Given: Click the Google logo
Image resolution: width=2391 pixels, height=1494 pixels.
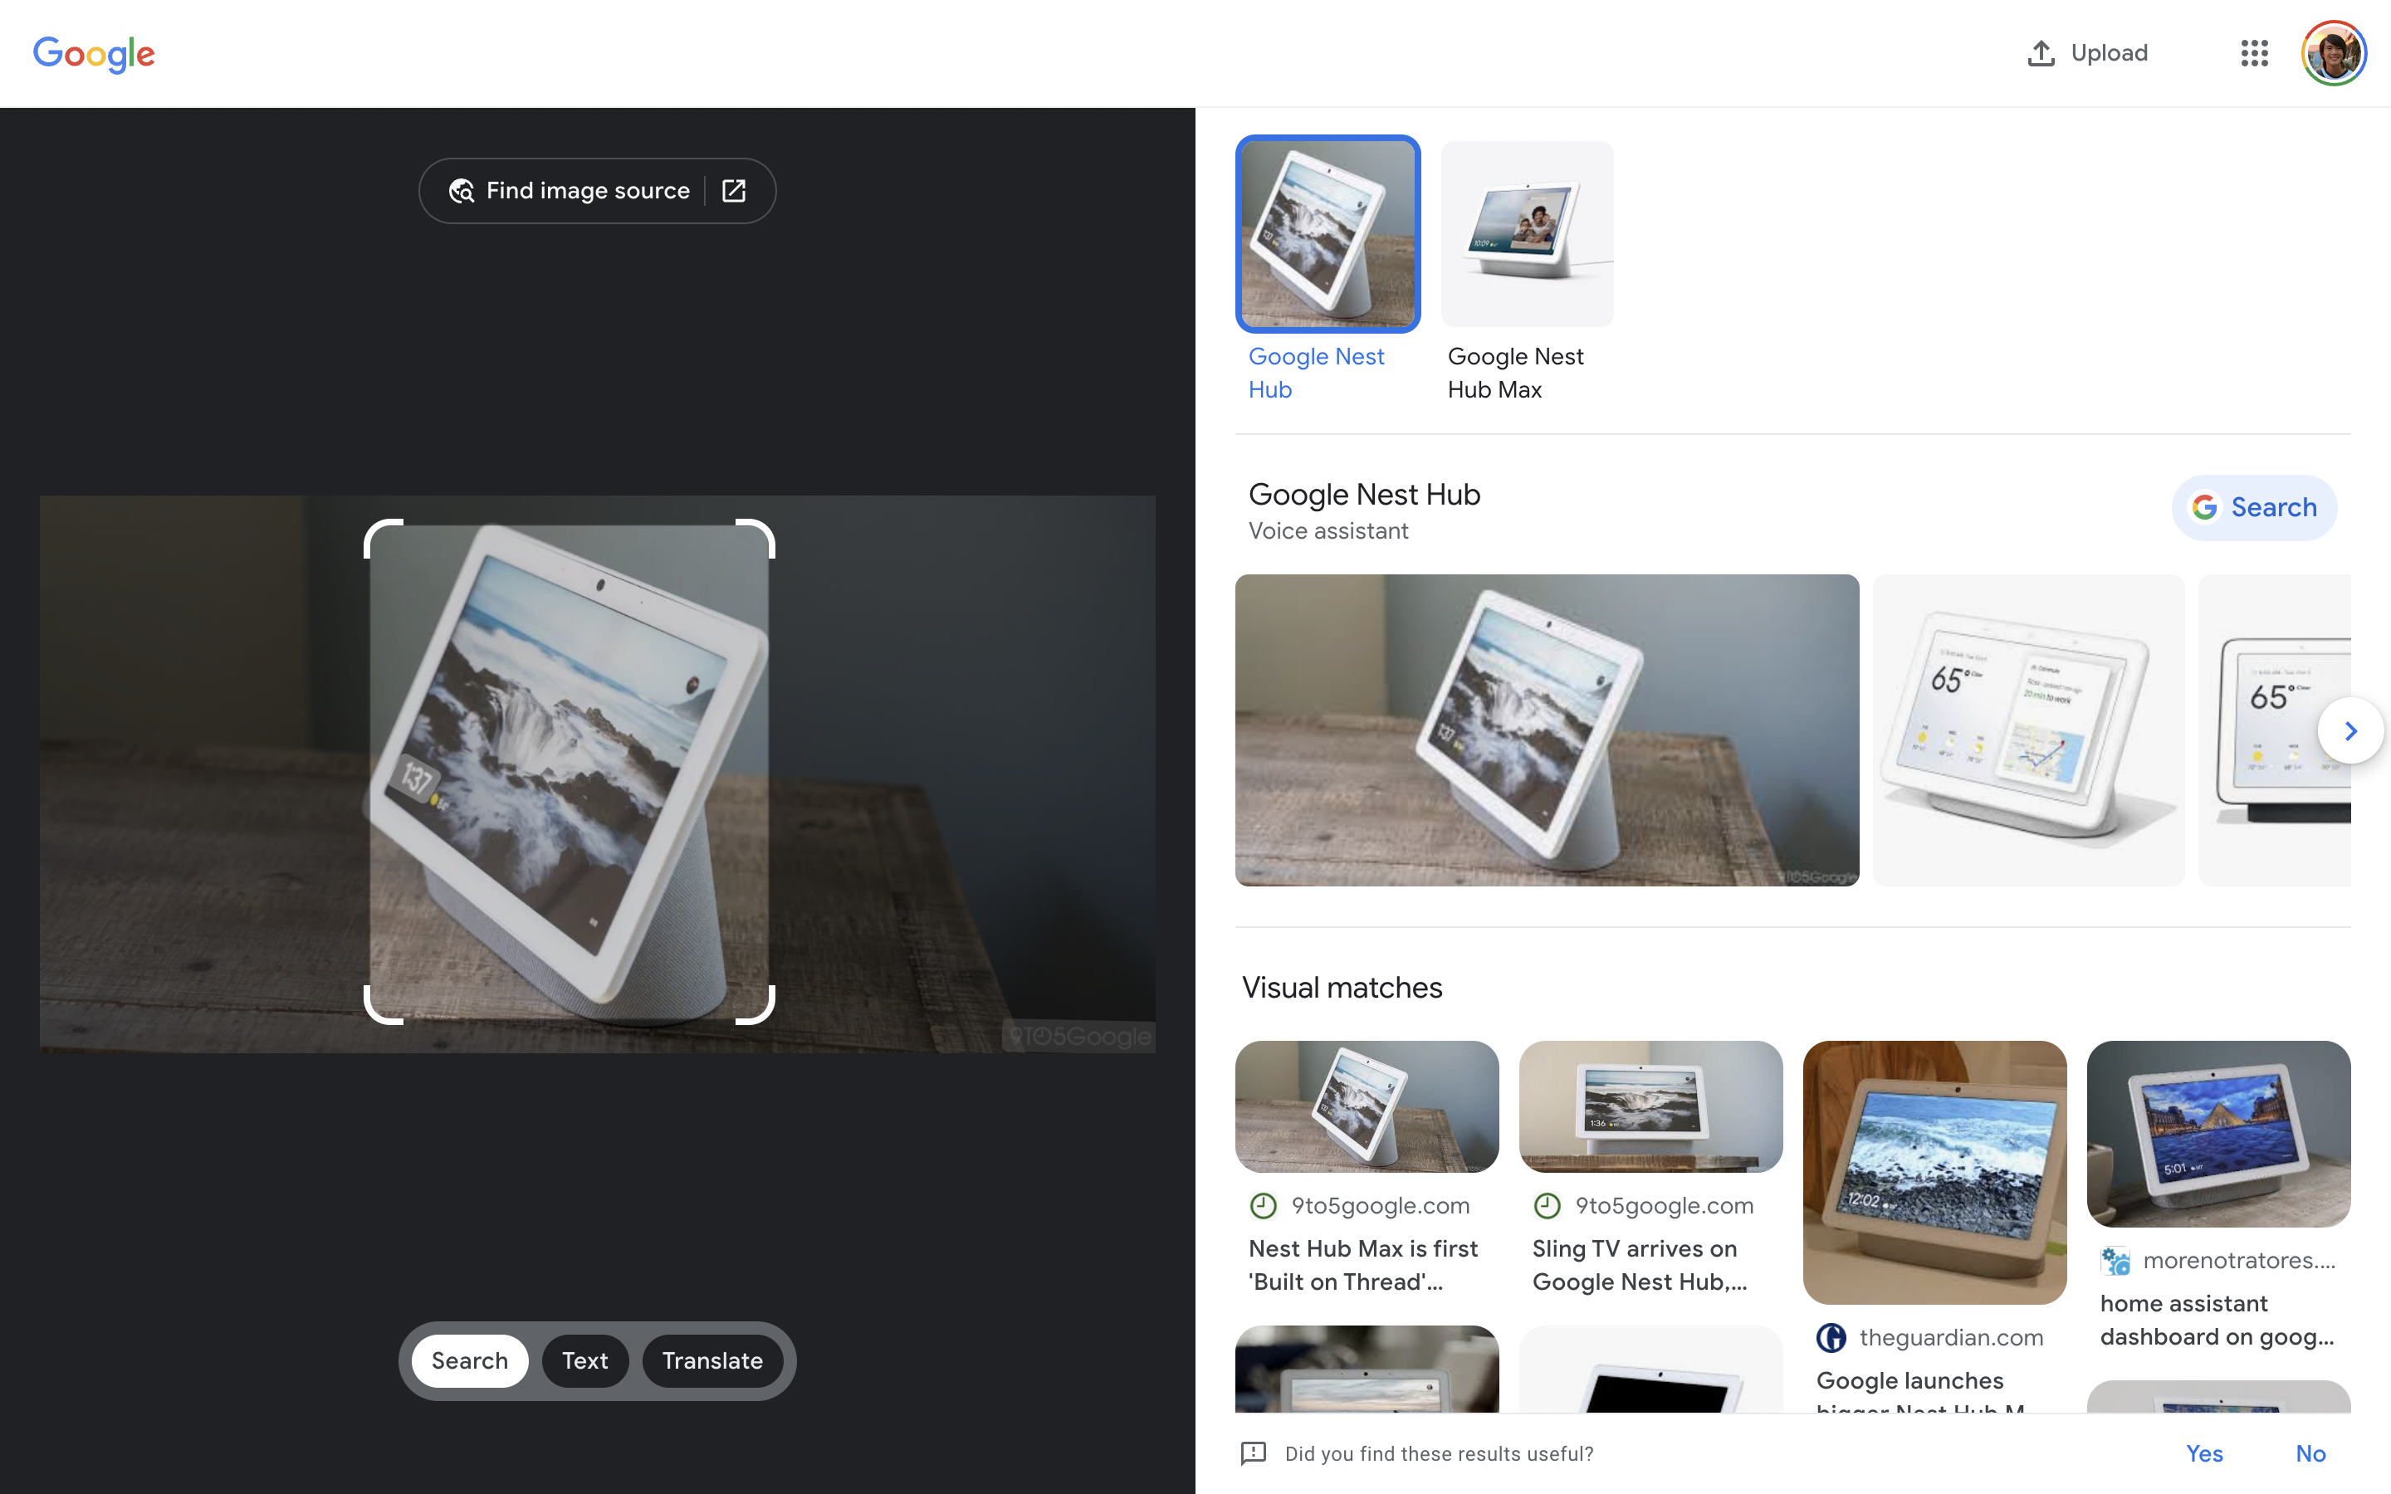Looking at the screenshot, I should click(94, 53).
